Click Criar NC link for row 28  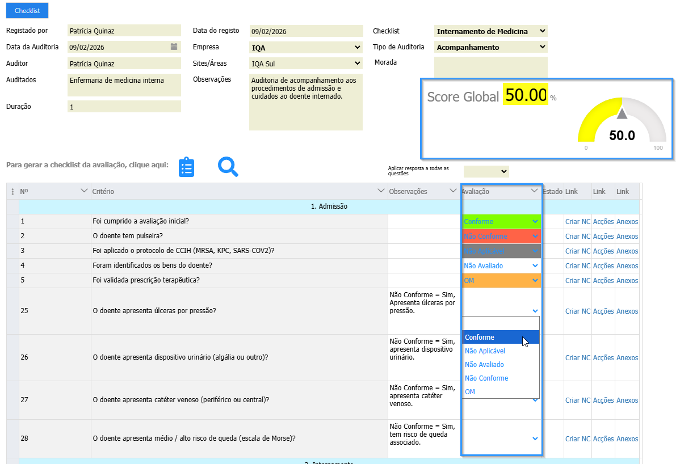pyautogui.click(x=578, y=438)
